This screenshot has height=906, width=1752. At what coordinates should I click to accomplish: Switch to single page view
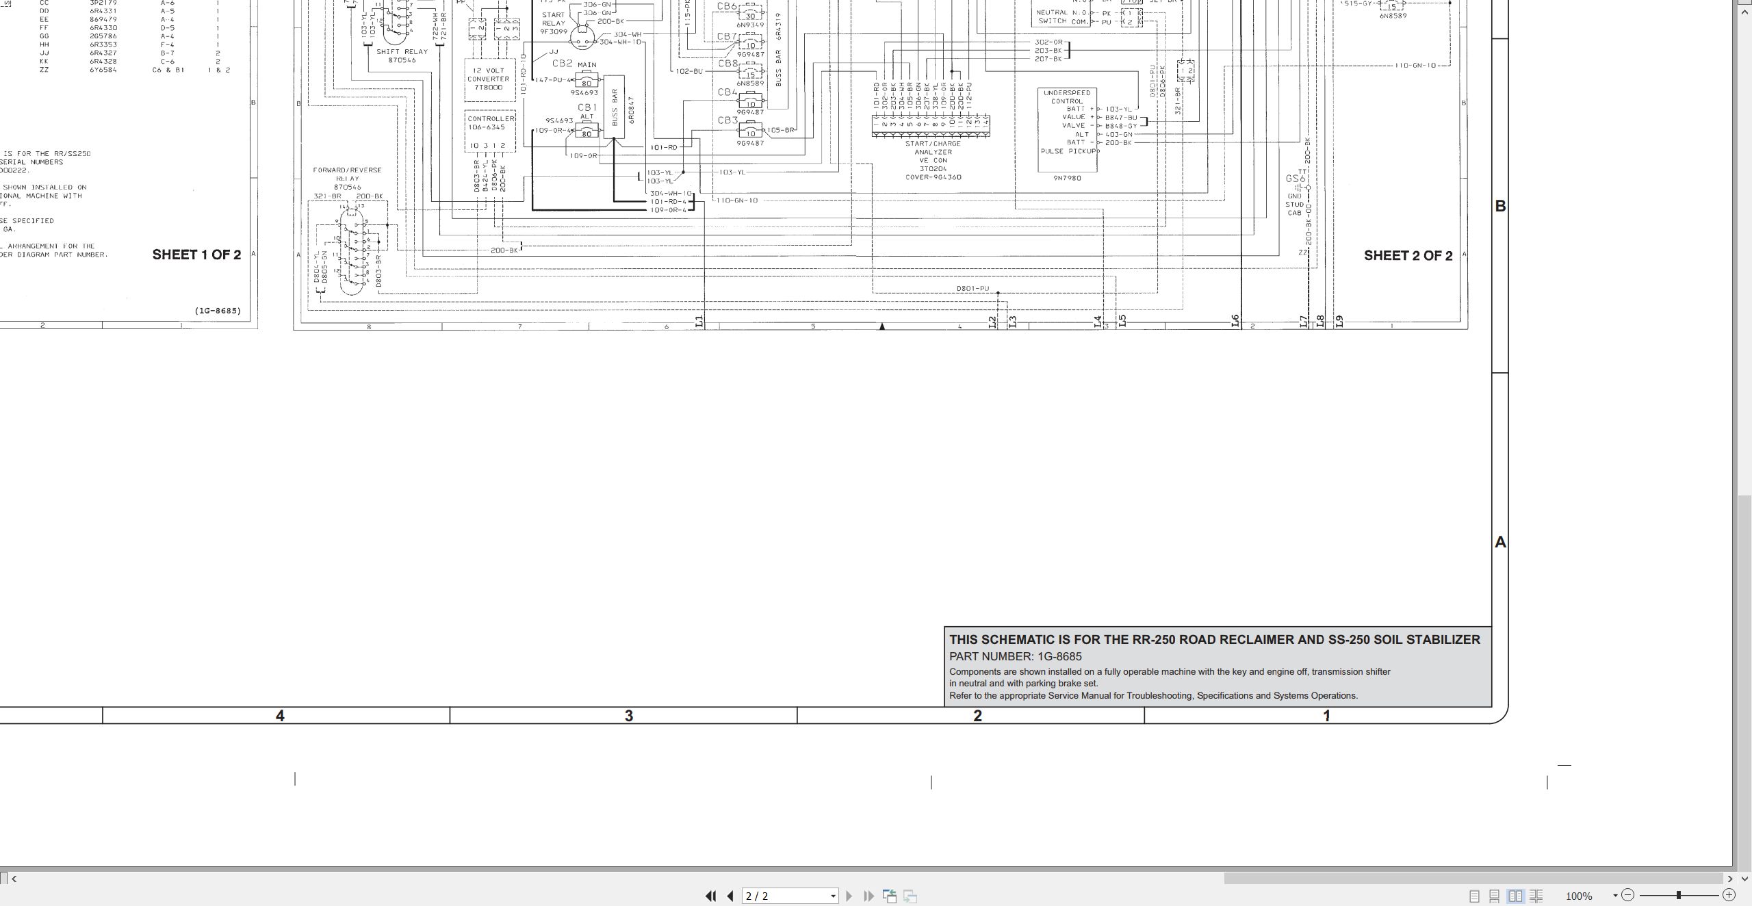(x=1474, y=896)
